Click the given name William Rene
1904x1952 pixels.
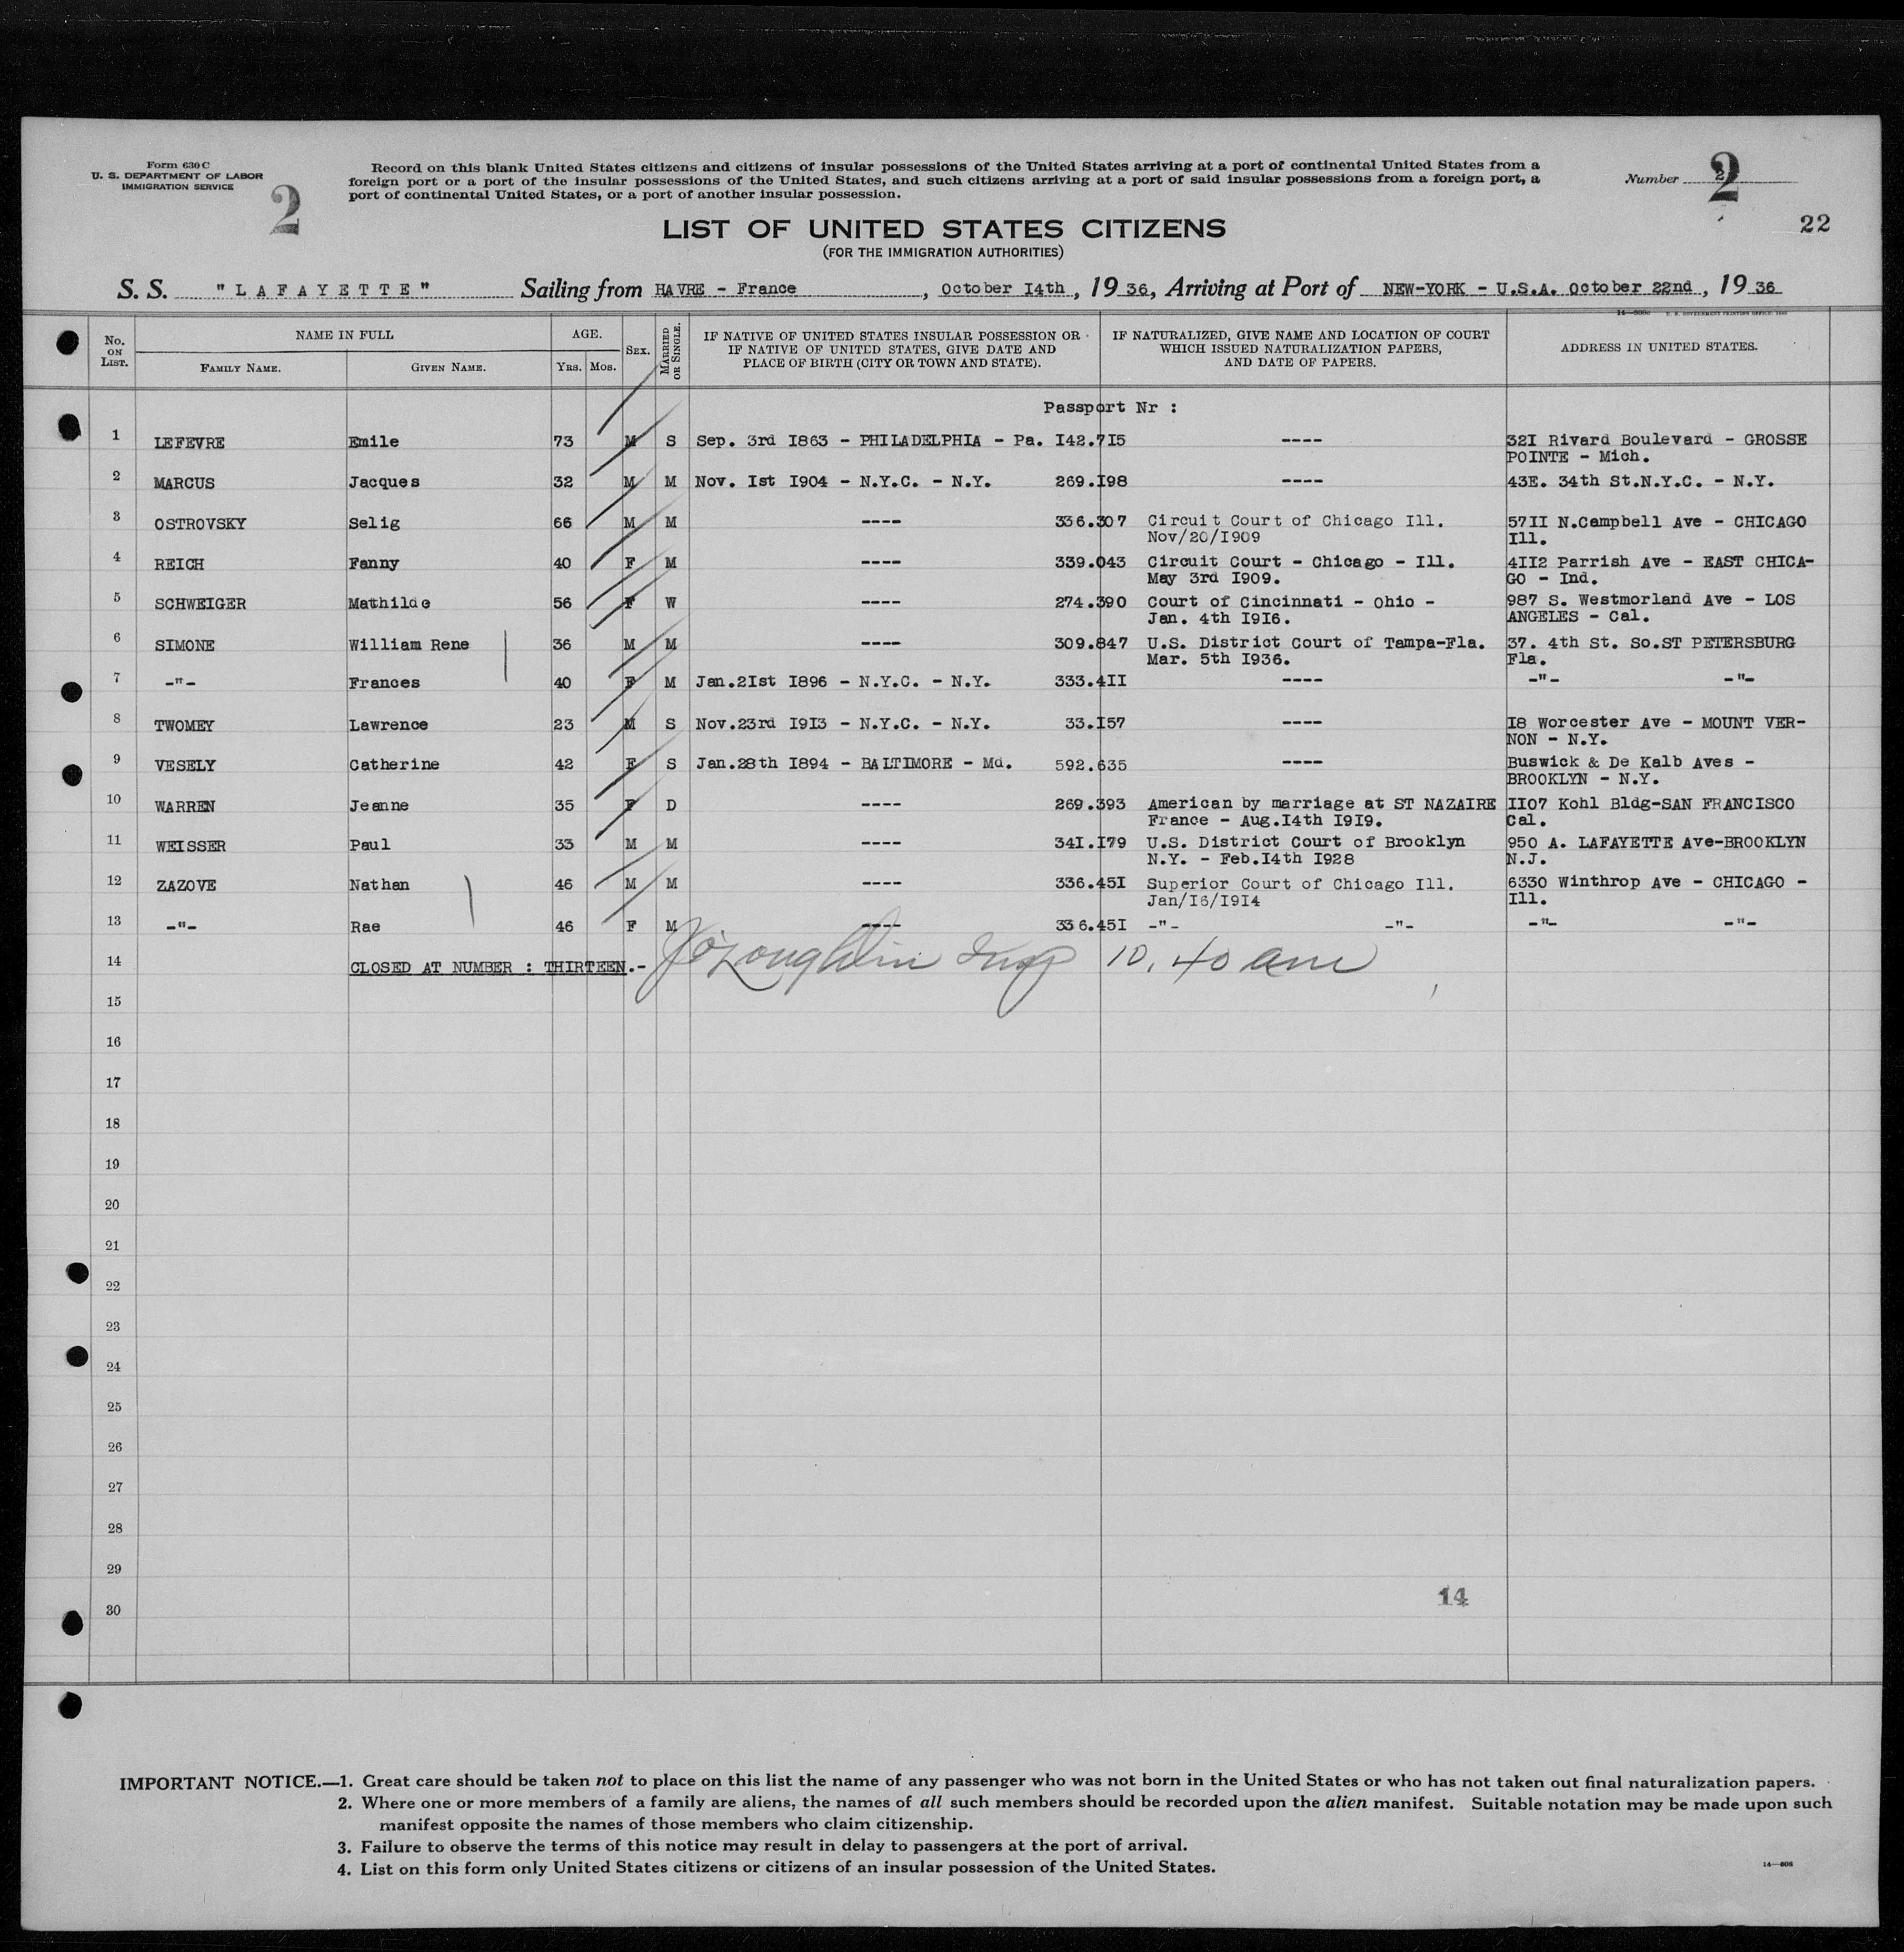click(x=408, y=645)
